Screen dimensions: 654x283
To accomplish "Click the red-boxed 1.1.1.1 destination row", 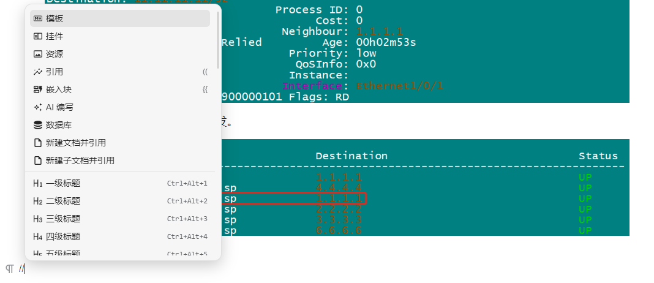I will [340, 198].
